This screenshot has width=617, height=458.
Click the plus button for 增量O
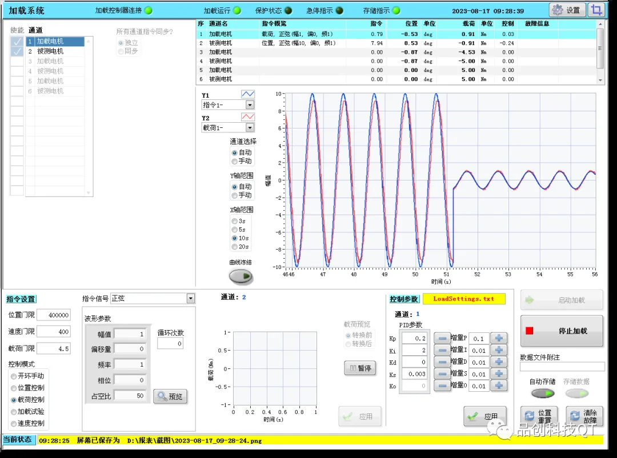pyautogui.click(x=499, y=385)
